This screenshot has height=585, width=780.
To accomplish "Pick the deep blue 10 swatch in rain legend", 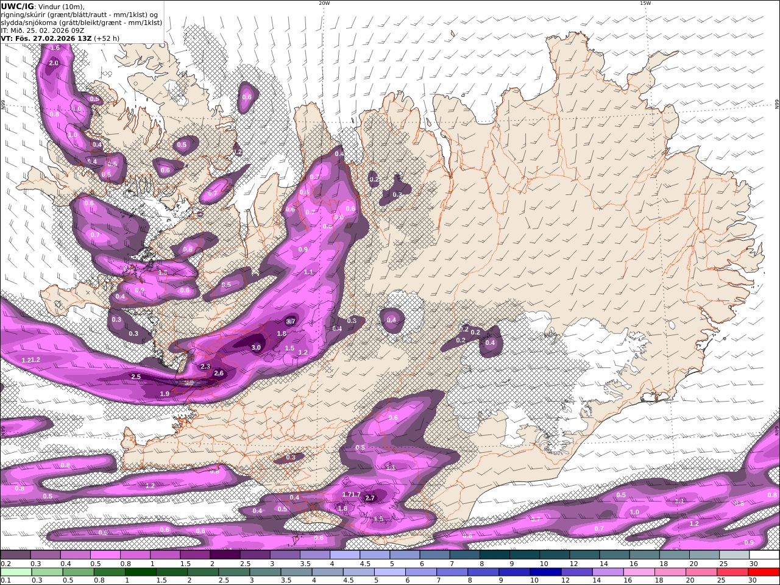I will tap(545, 572).
